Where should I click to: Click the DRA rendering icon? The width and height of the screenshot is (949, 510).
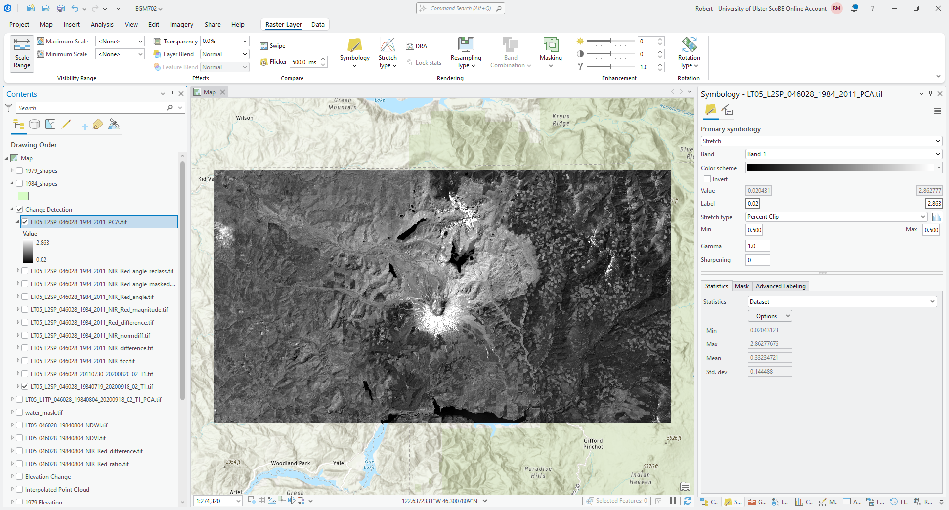[410, 46]
